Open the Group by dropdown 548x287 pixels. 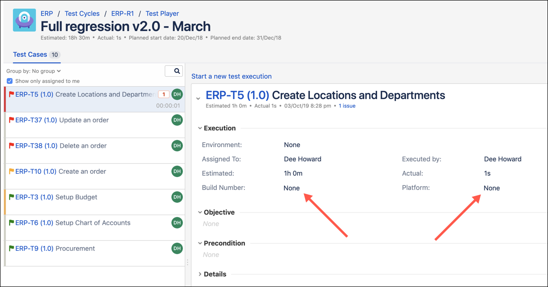[33, 71]
